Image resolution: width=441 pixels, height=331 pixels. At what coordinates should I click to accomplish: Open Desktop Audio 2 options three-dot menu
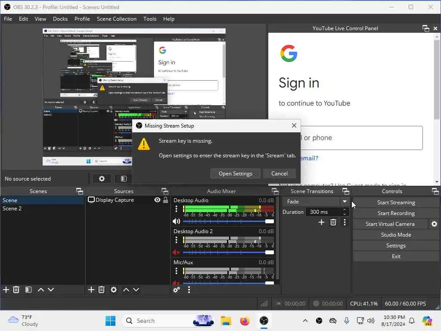coord(176,240)
